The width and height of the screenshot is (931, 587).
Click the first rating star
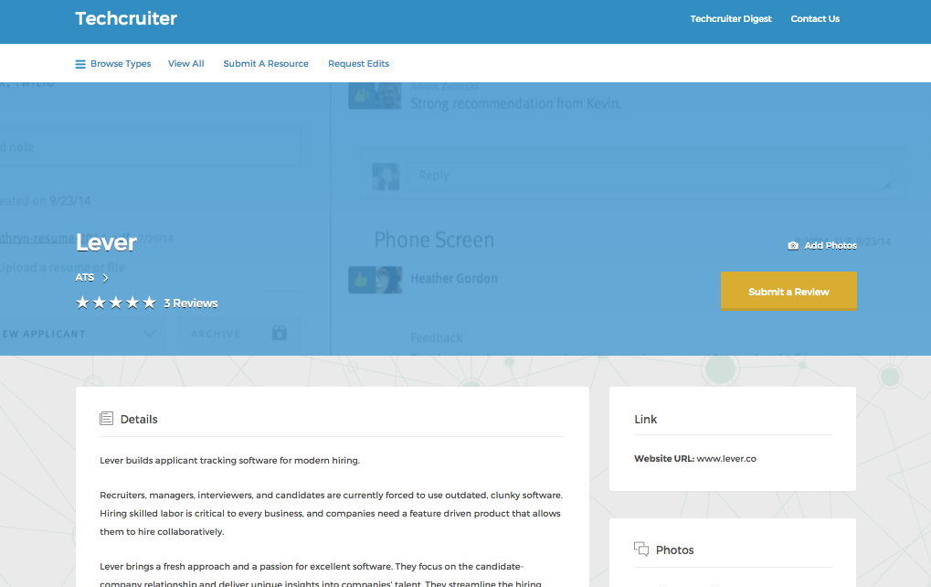[x=82, y=303]
